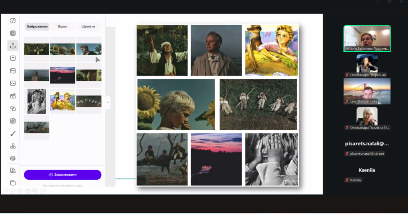Open the folder icon at sidebar bottom
Image resolution: width=408 pixels, height=214 pixels.
(x=13, y=183)
